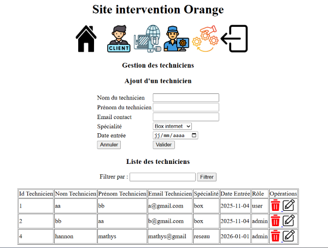Screen dimensions: 328x248
Task: Click the Annuler button
Action: pyautogui.click(x=109, y=145)
